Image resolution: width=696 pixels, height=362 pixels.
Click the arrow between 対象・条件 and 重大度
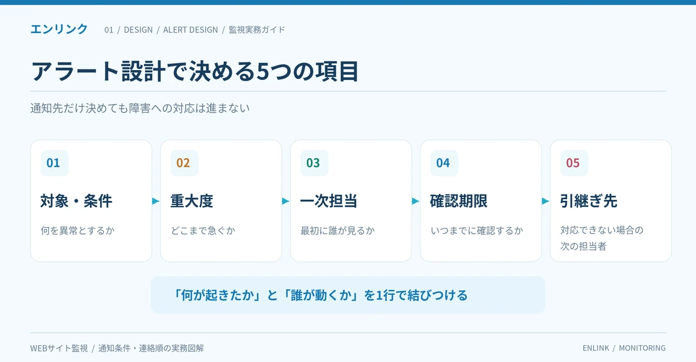tap(156, 201)
